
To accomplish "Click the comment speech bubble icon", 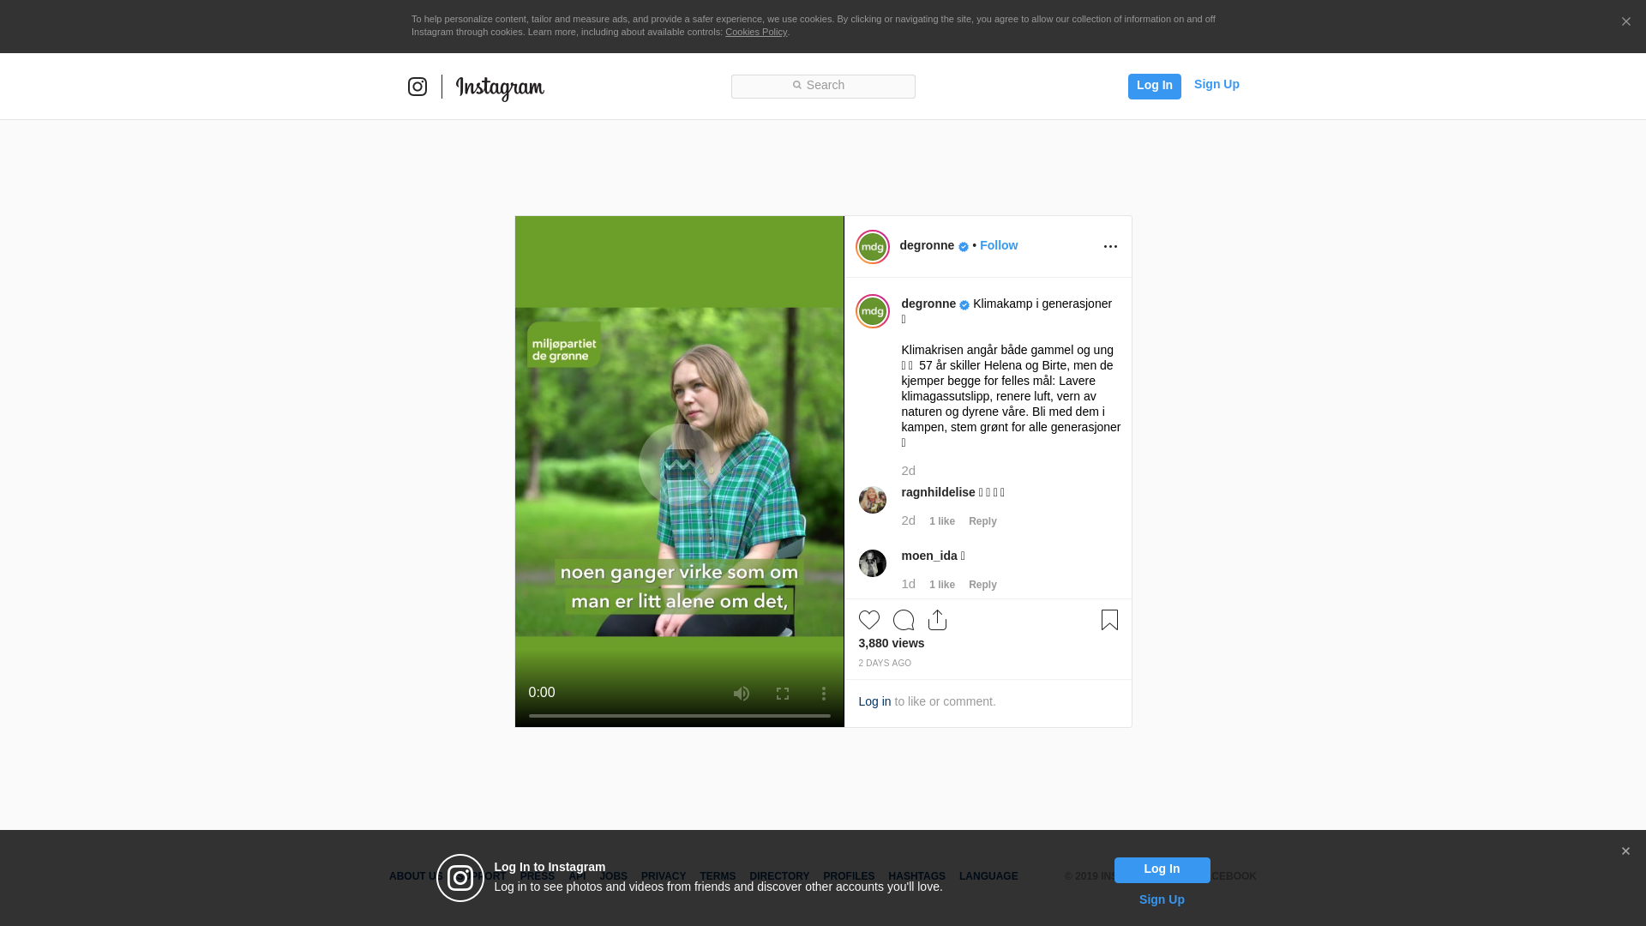I will (904, 620).
